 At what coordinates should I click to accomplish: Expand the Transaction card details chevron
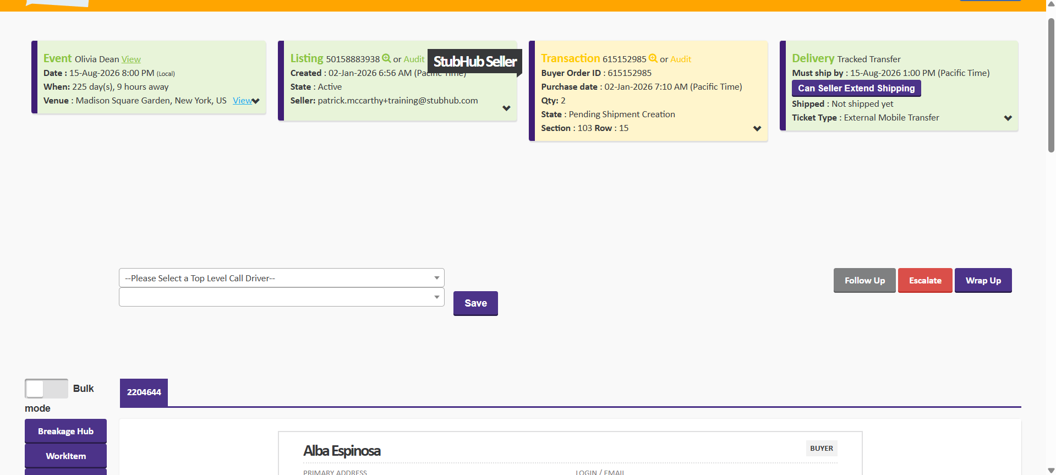[x=757, y=128]
